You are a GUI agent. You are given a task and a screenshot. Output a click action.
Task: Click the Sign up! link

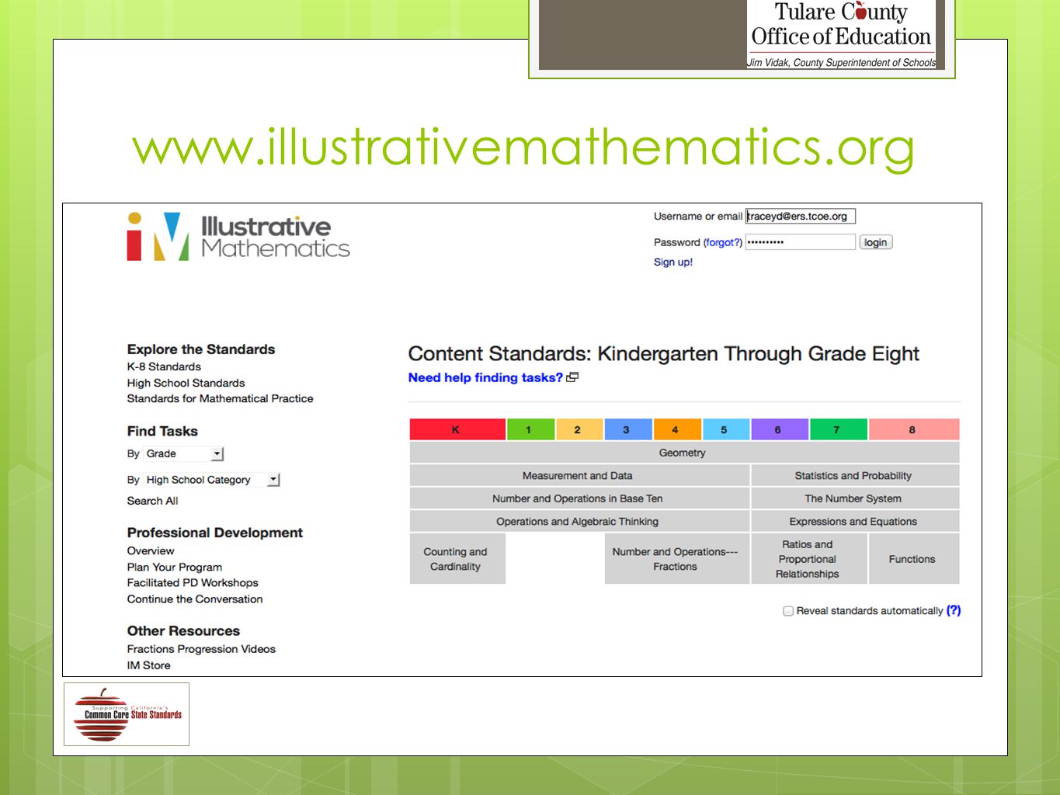click(x=673, y=262)
